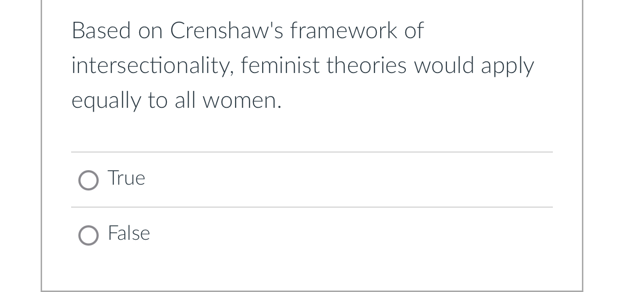Image resolution: width=624 pixels, height=292 pixels.
Task: Click the True answer label
Action: 126,178
